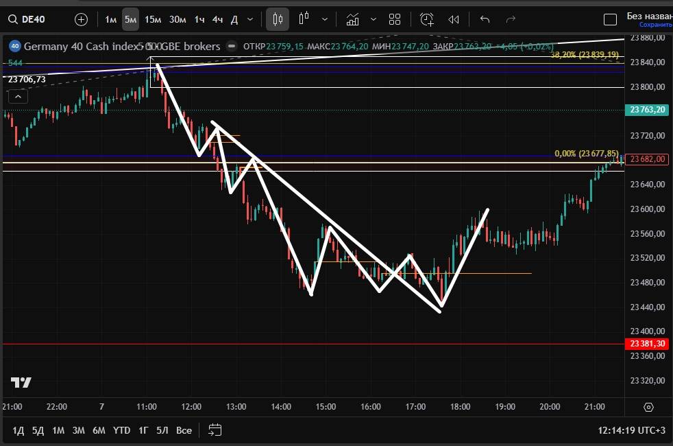
Task: Open the indicators chart icon
Action: 353,19
